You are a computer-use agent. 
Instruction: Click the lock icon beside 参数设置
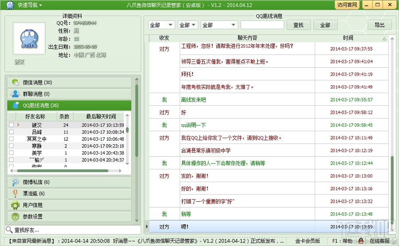[x=15, y=216]
